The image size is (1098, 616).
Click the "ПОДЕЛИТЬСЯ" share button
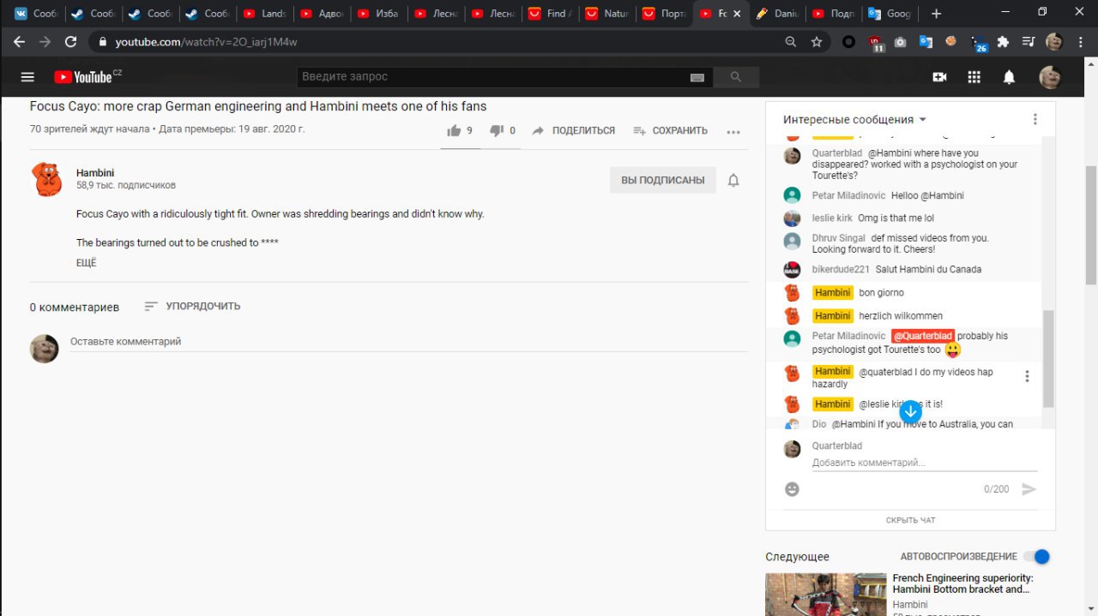click(x=573, y=131)
